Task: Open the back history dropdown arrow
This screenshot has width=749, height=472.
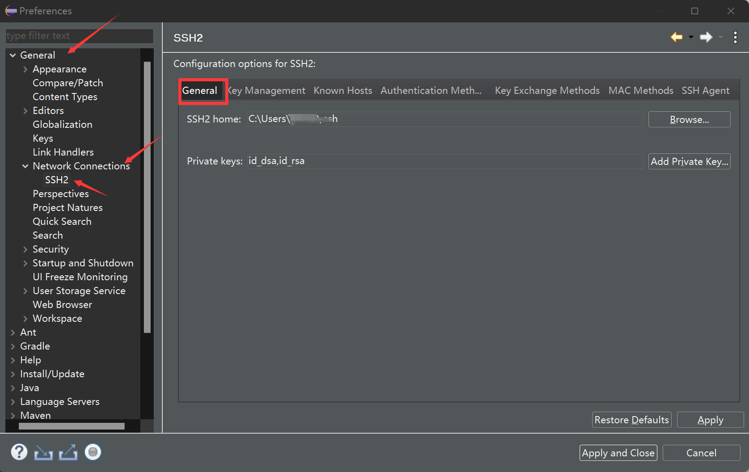Action: click(691, 37)
